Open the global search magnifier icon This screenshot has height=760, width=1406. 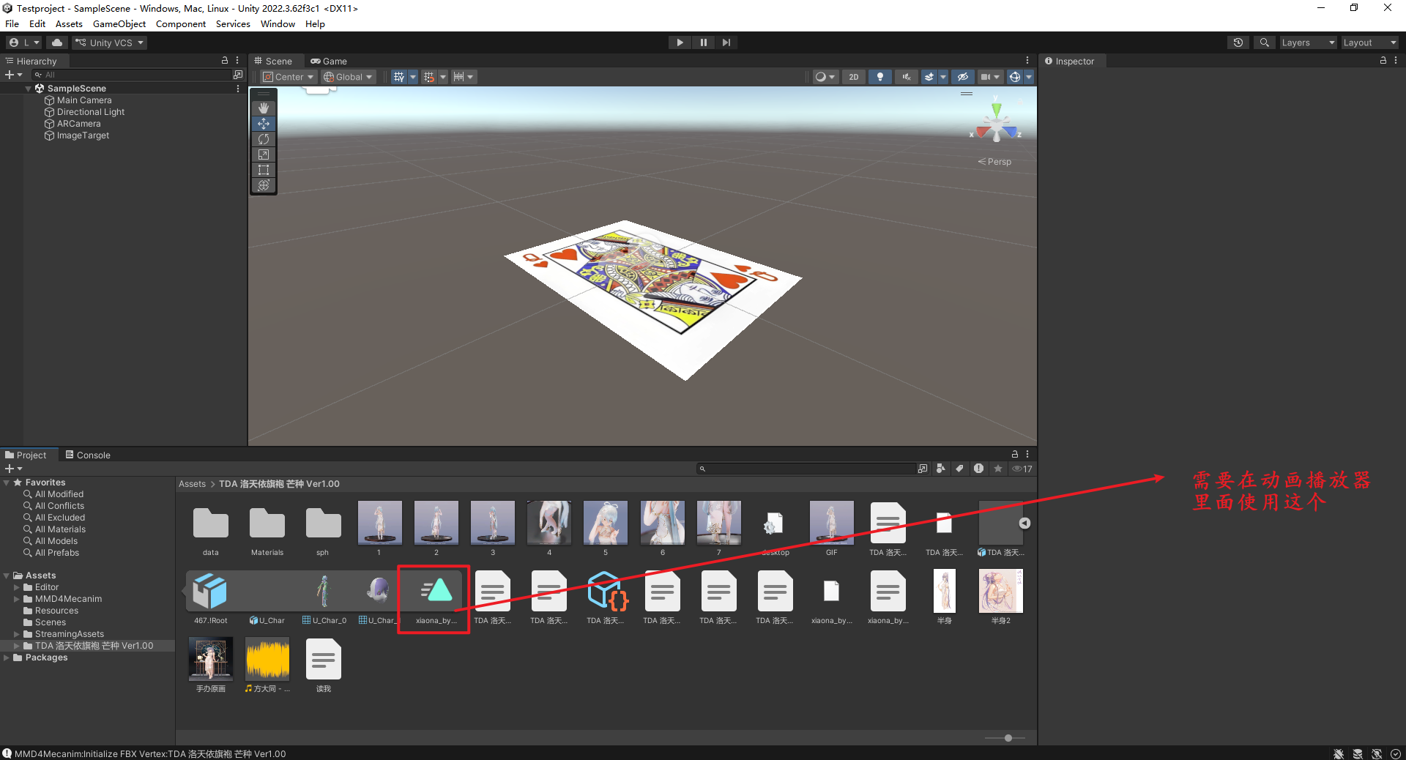pyautogui.click(x=1264, y=42)
